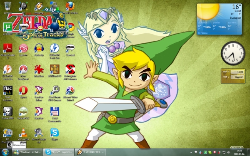The width and height of the screenshot is (250, 156).
Task: Open the Action Center speech-bubble tray icon
Action: click(196, 152)
